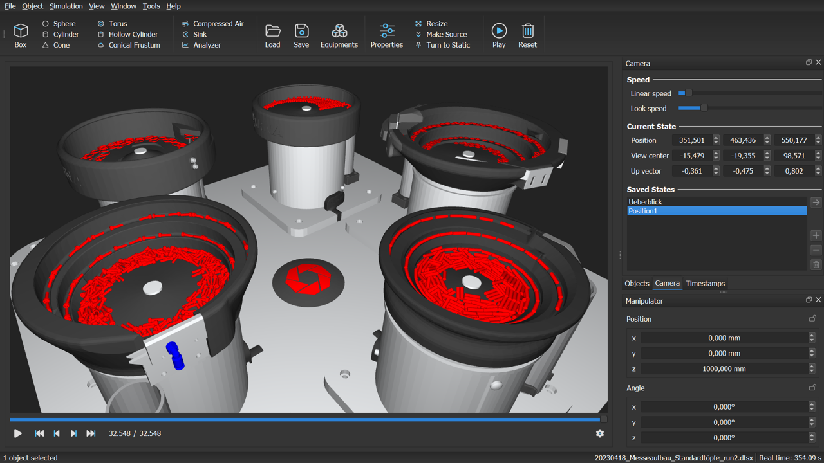Open the Tools menu

(x=151, y=6)
